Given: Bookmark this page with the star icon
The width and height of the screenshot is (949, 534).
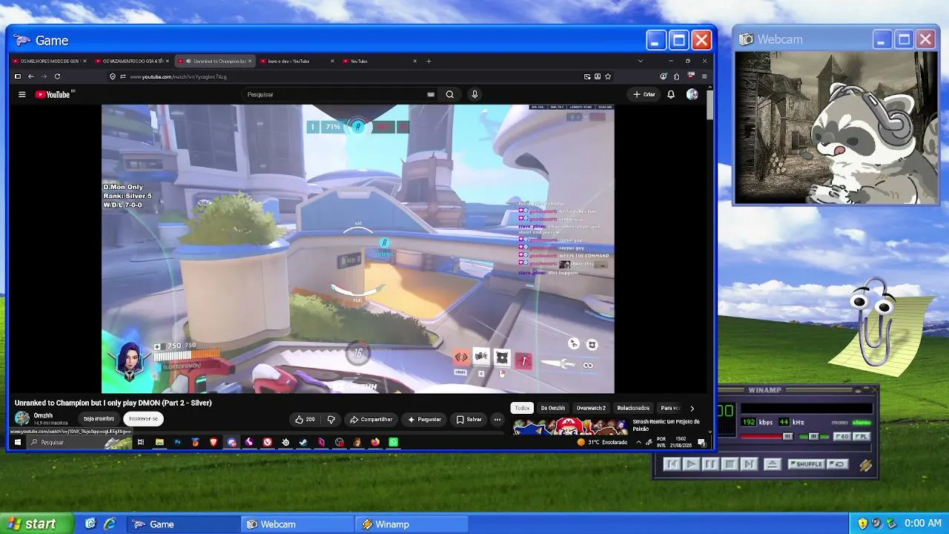Looking at the screenshot, I should click(x=608, y=76).
